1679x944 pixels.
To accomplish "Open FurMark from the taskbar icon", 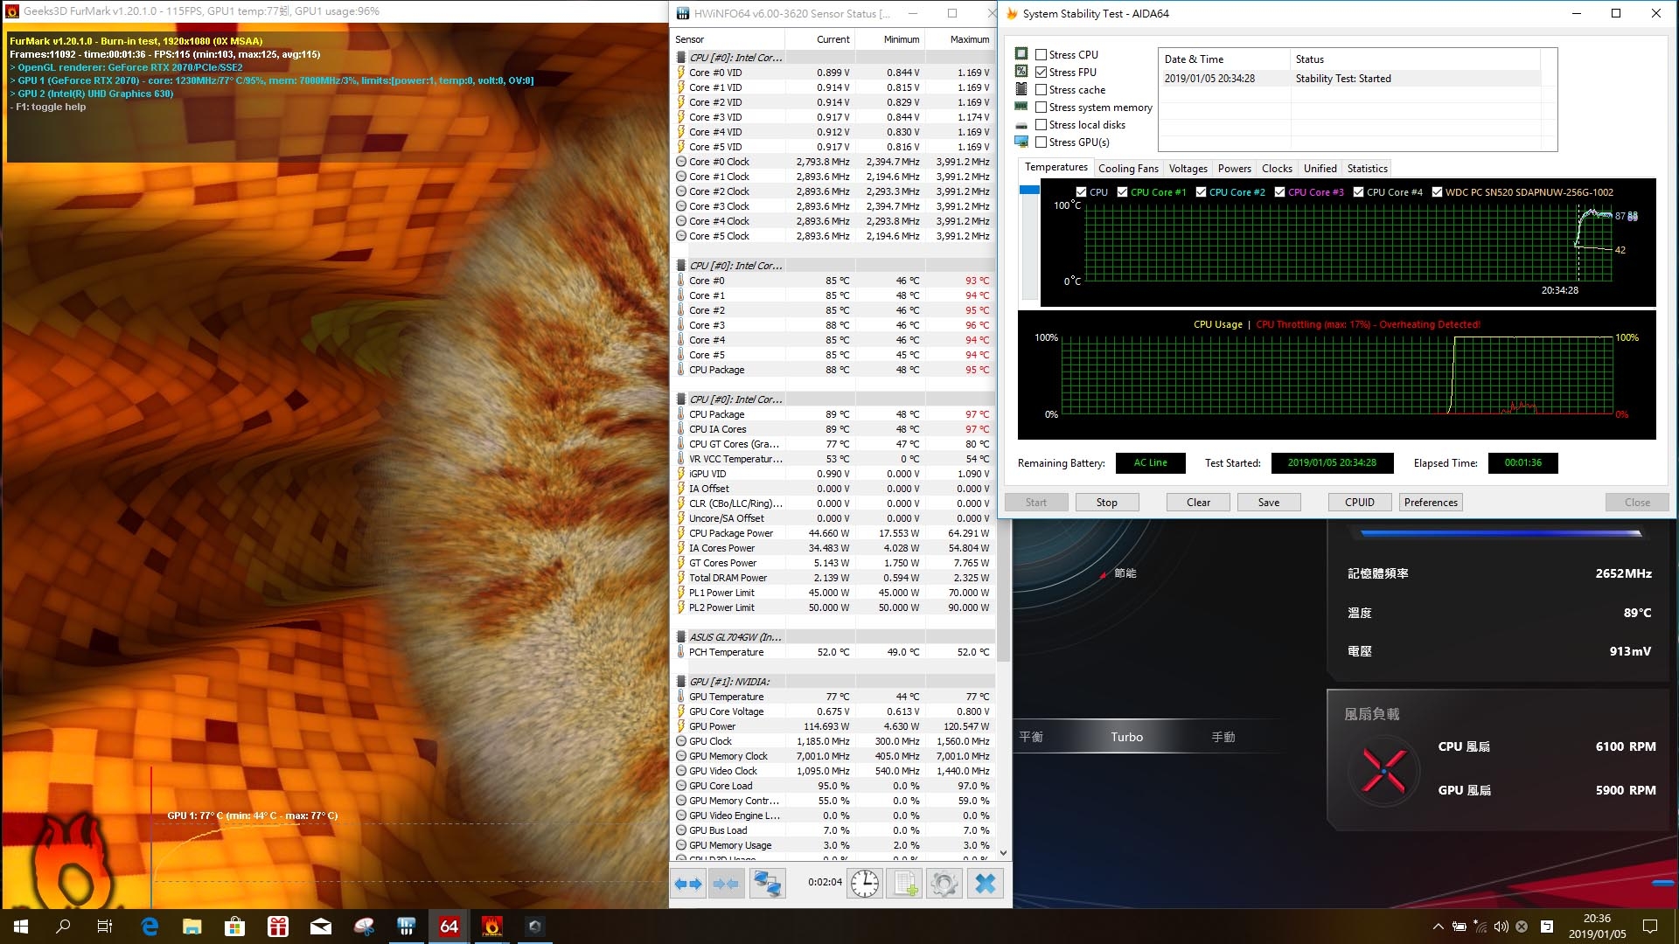I will pos(491,927).
